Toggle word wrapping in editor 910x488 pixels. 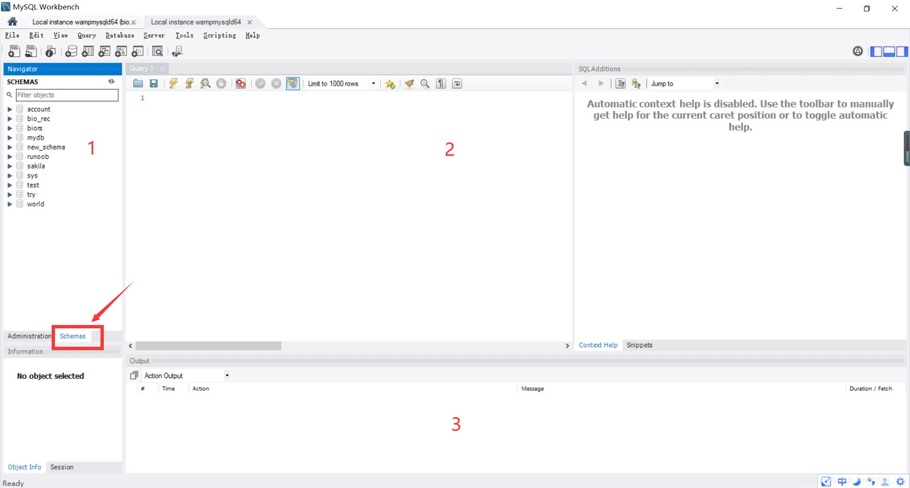pyautogui.click(x=457, y=83)
